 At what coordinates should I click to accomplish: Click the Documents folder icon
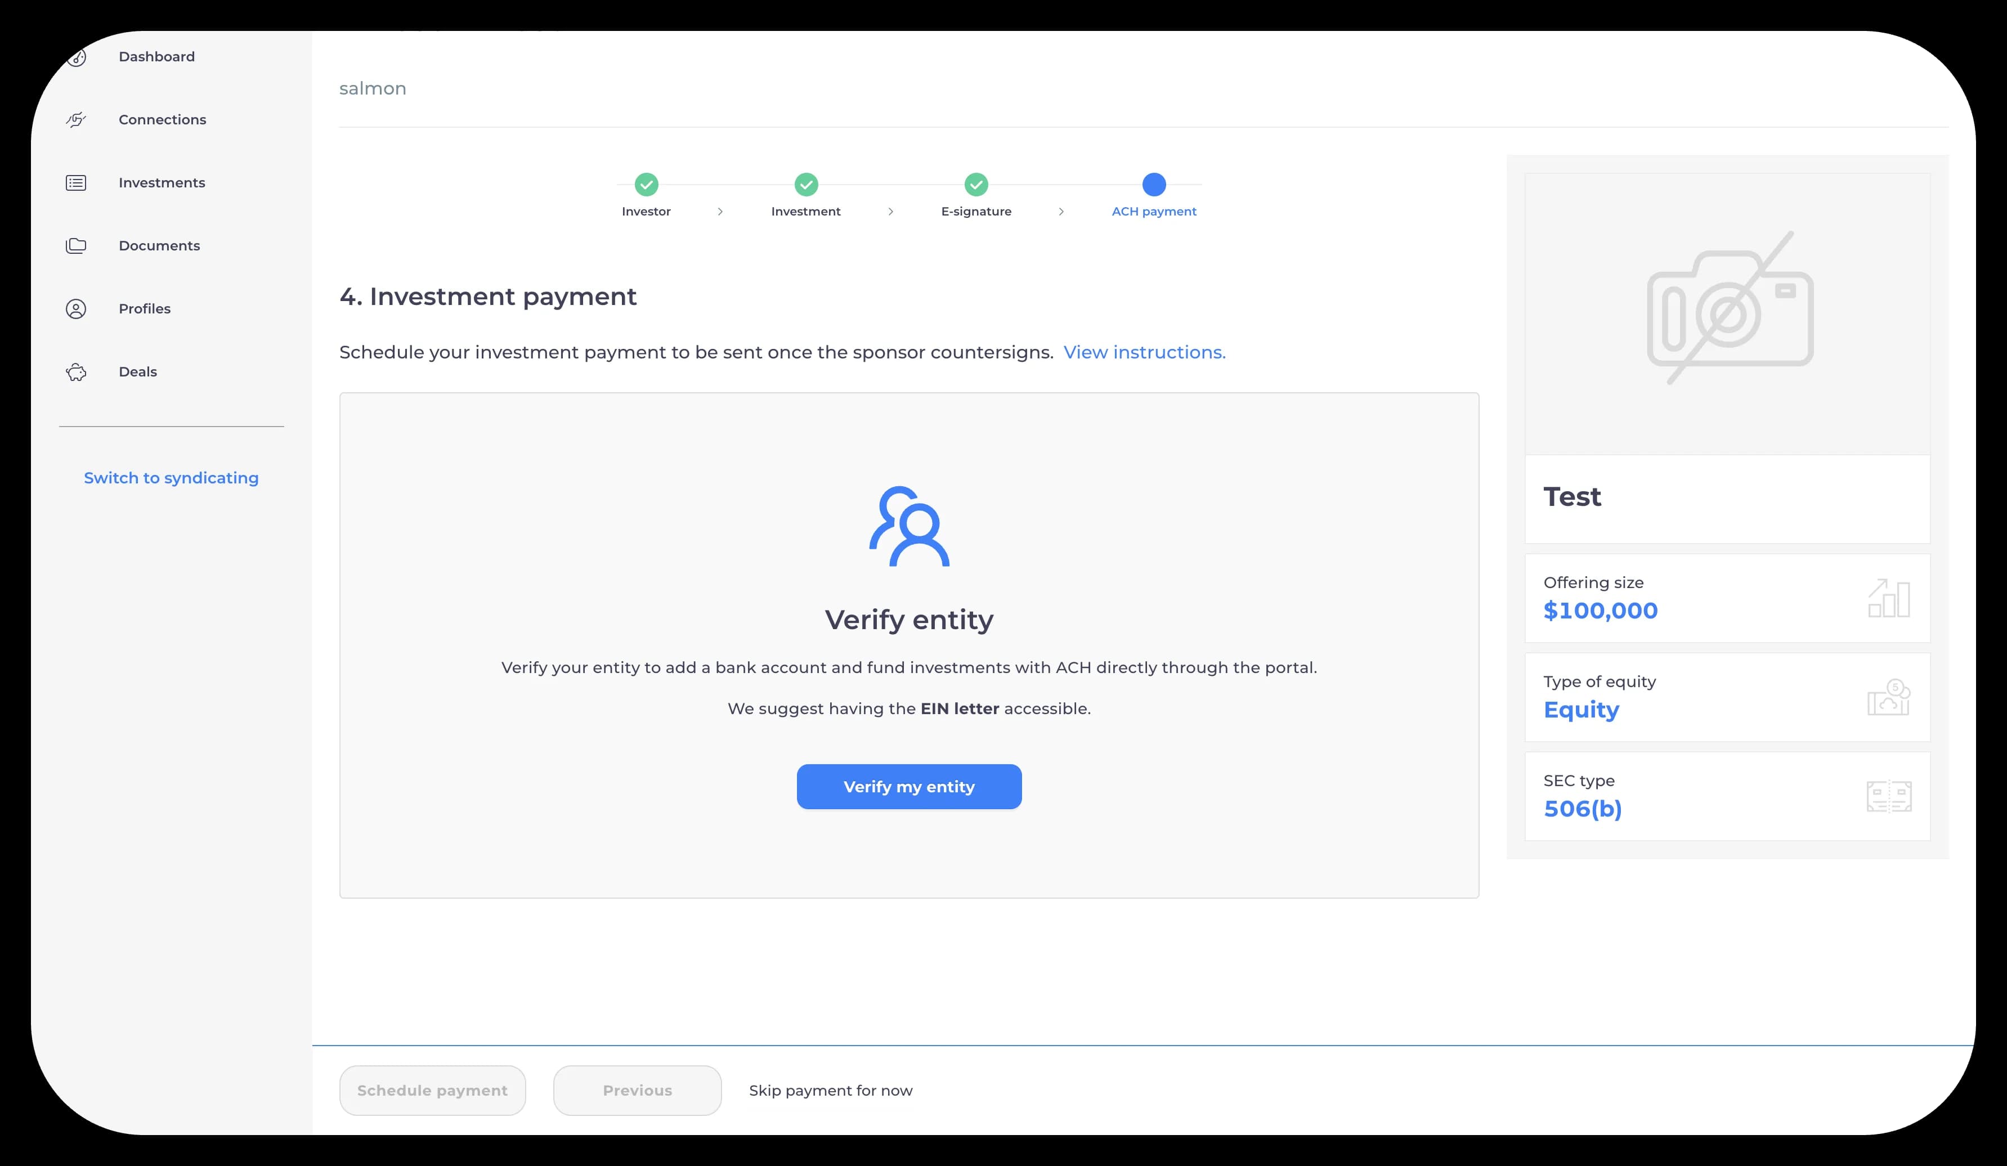[x=75, y=246]
